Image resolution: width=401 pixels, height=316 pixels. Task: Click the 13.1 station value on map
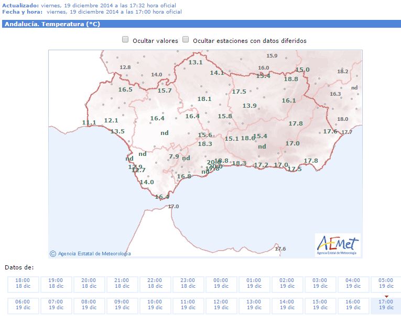pos(196,62)
